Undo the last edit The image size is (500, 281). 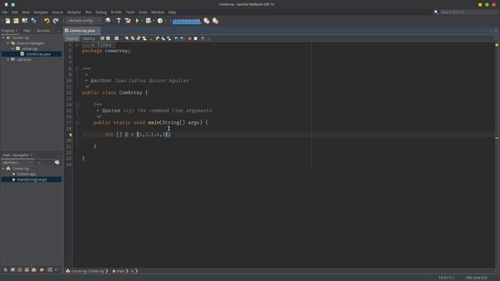pos(47,21)
